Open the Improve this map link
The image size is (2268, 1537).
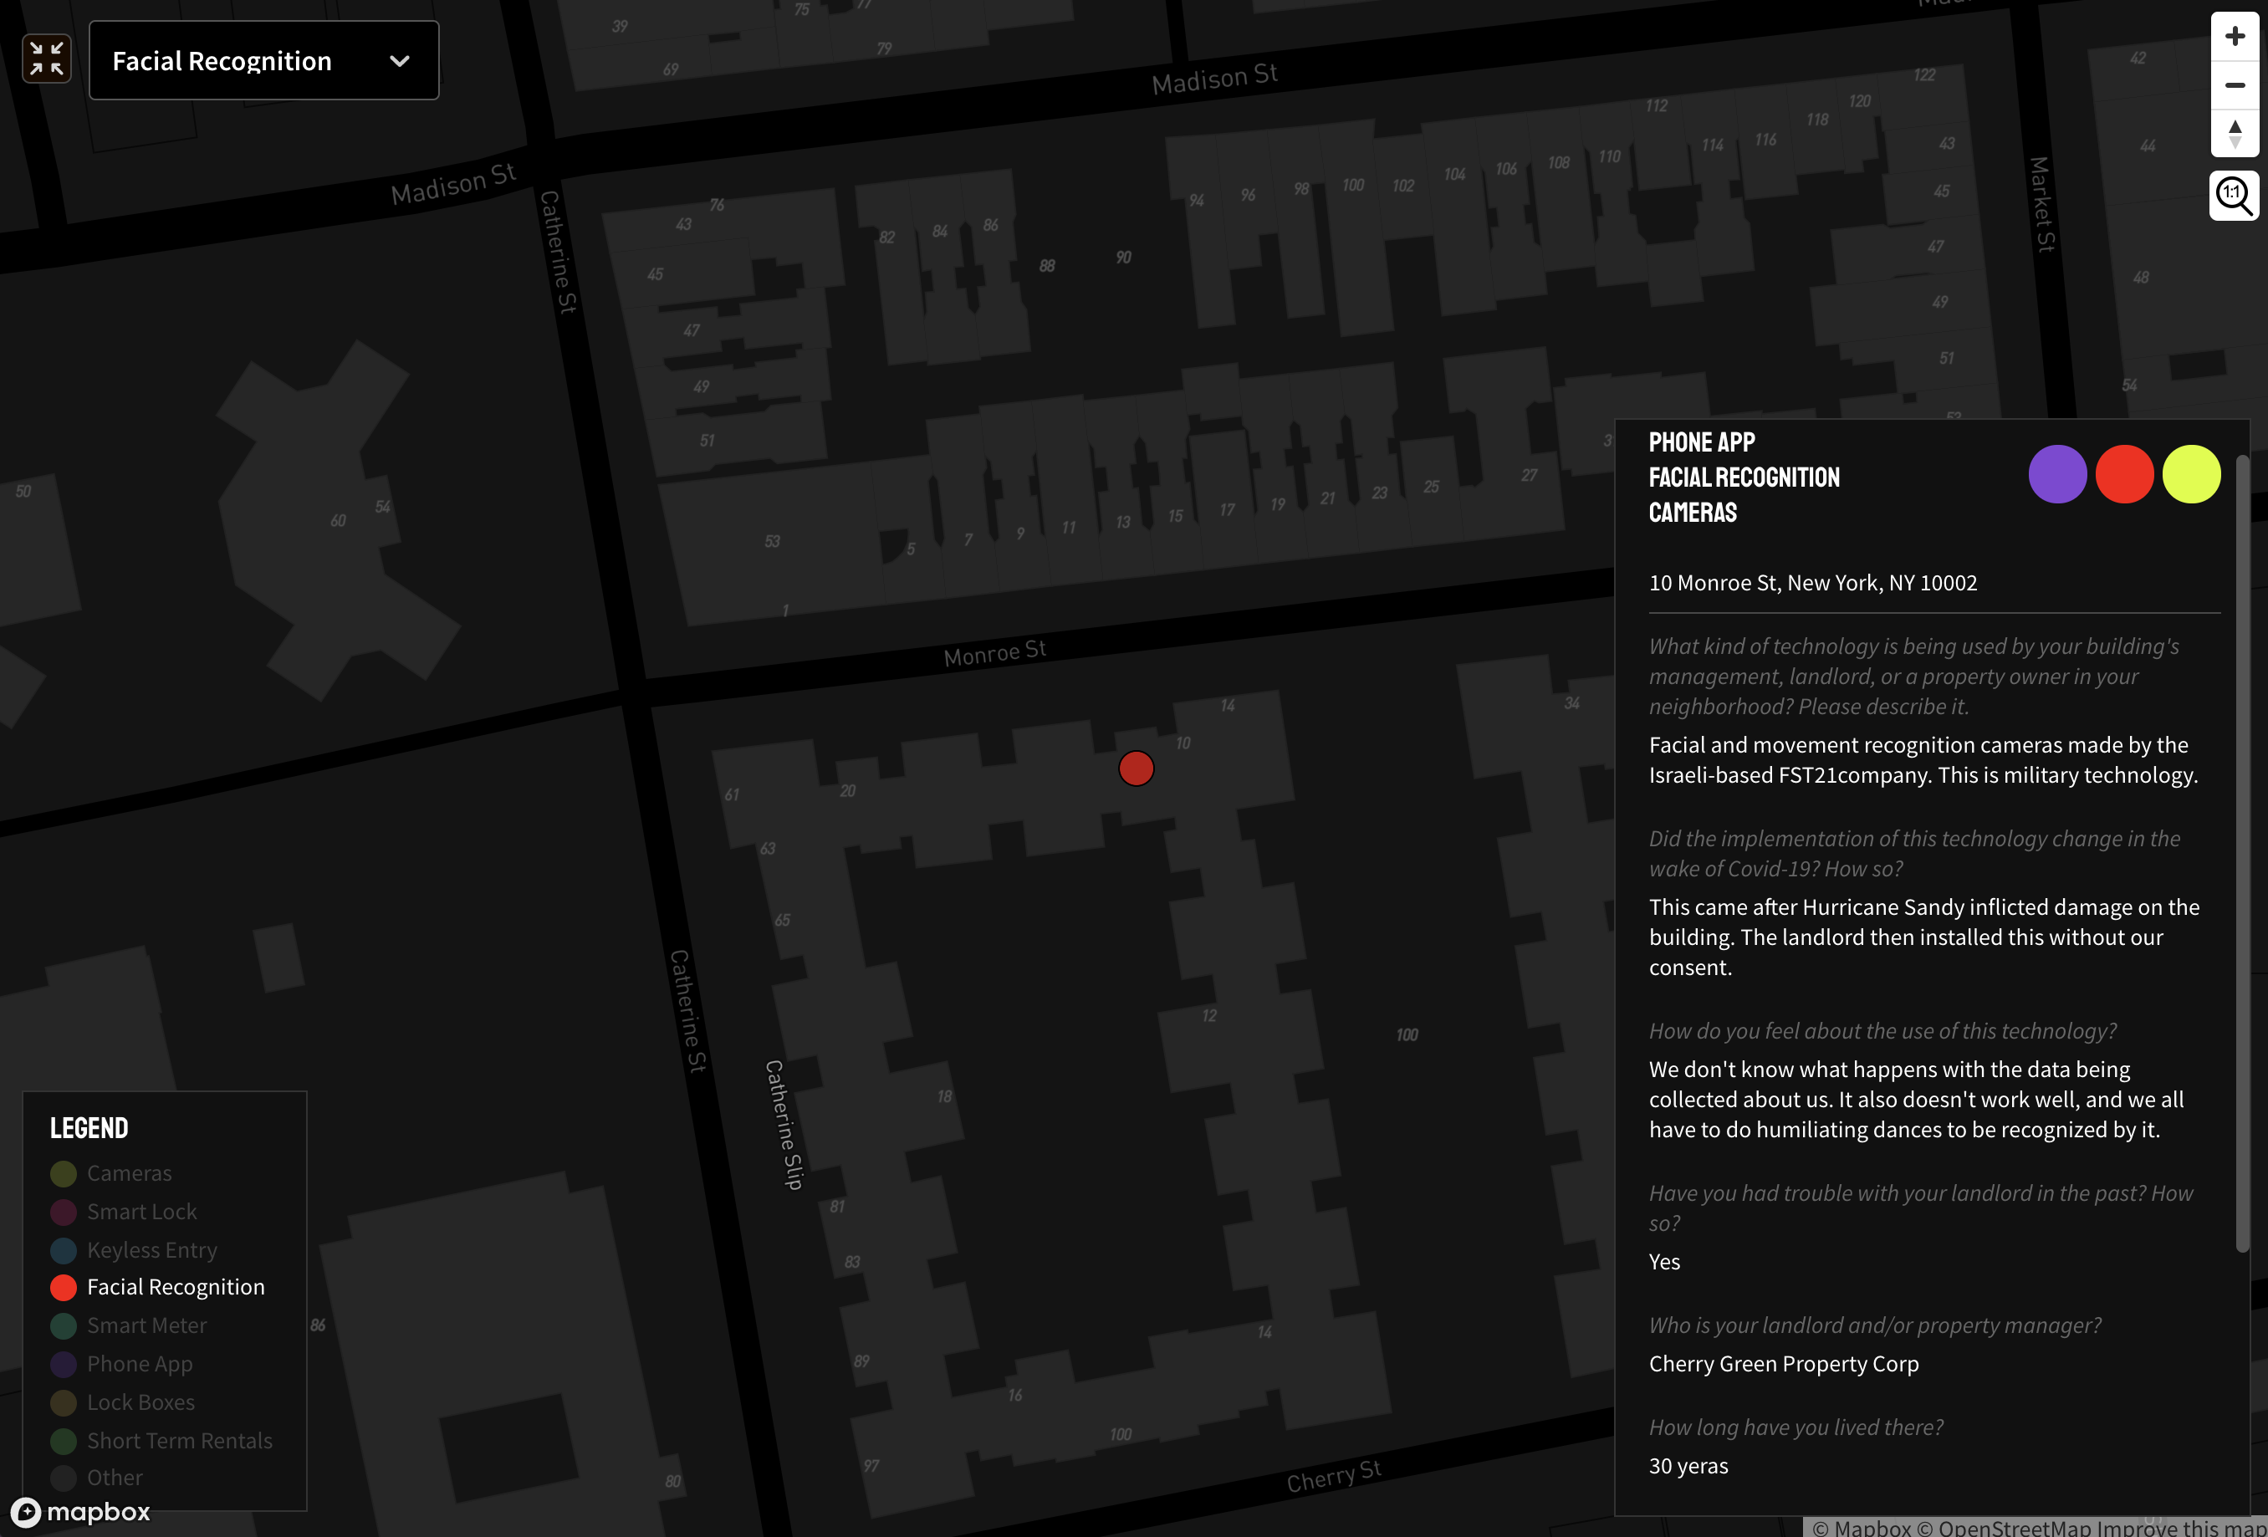tap(2180, 1527)
